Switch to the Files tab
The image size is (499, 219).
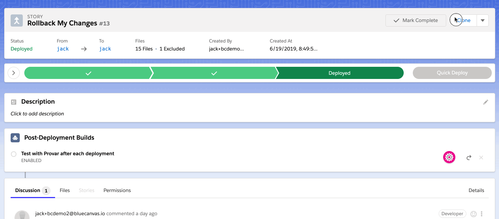coord(65,191)
